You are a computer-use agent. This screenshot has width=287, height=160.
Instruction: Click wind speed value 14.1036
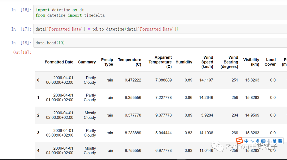(206, 133)
